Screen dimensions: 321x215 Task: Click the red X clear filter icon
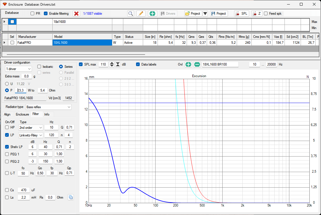point(76,14)
